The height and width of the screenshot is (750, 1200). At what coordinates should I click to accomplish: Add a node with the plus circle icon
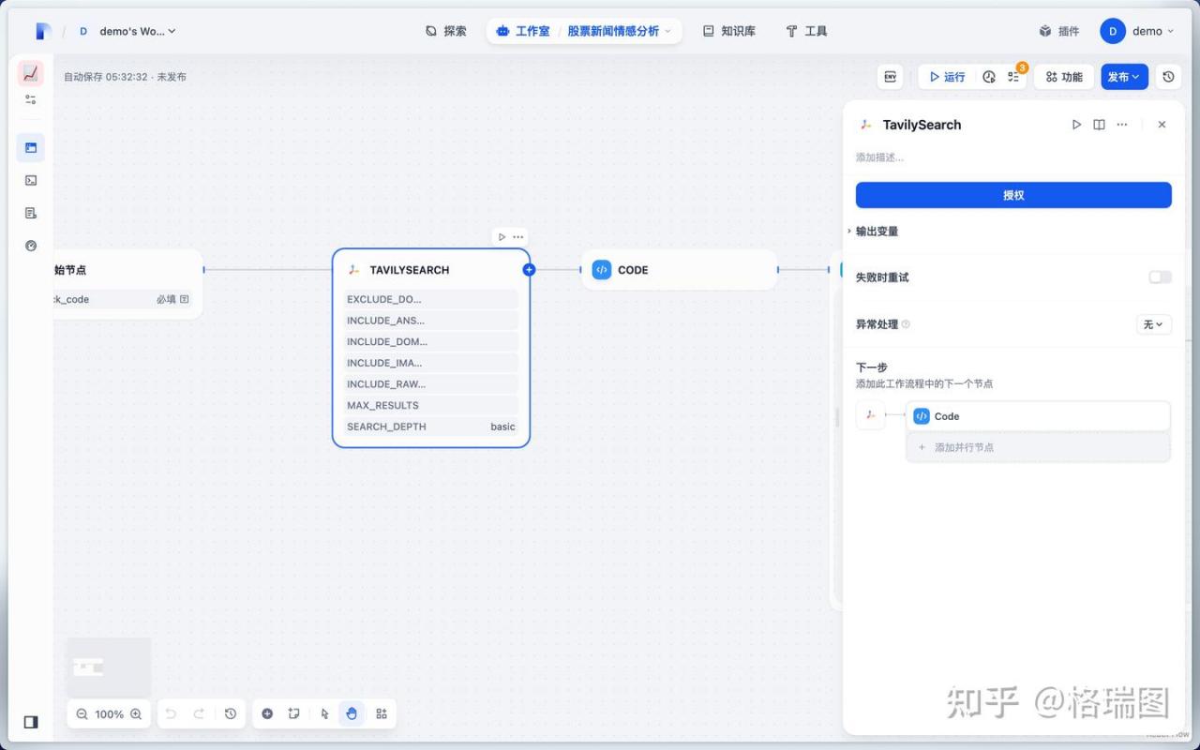(x=267, y=714)
